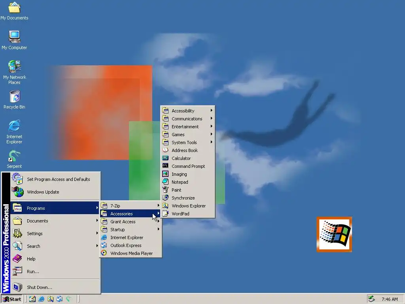Open Command Prompt in Accessories

point(188,166)
